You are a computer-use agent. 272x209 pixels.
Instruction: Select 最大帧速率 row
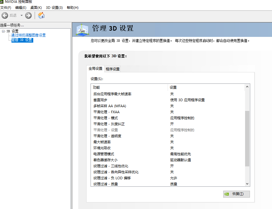pyautogui.click(x=168, y=142)
